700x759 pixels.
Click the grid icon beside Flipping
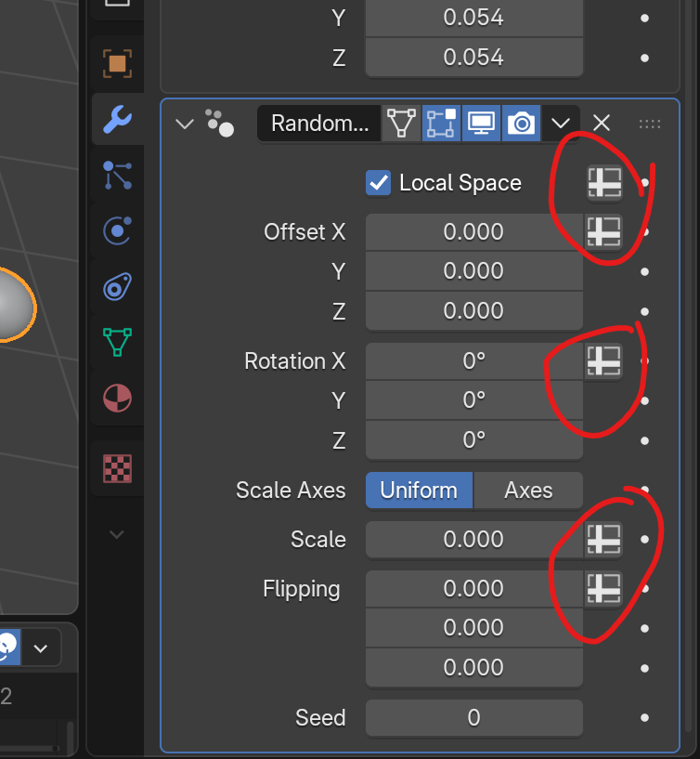(x=603, y=588)
